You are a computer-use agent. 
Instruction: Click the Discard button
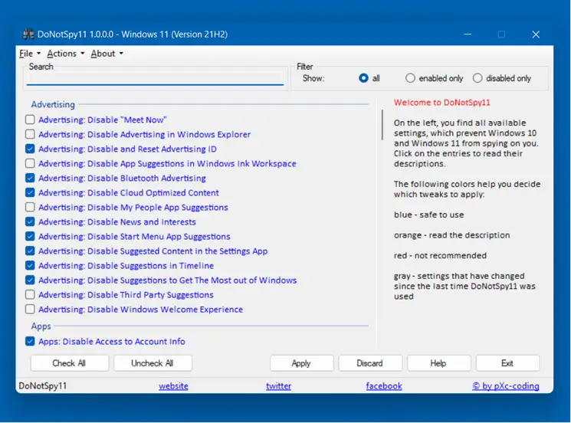370,363
